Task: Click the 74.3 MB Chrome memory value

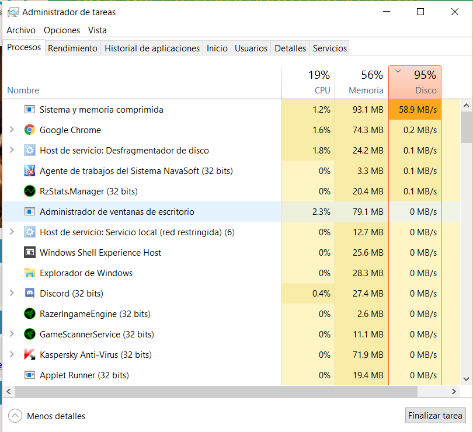Action: click(368, 130)
